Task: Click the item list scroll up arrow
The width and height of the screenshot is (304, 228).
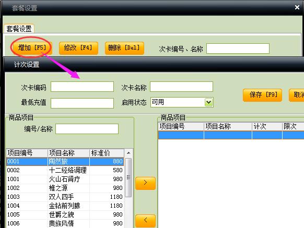Action: [128, 153]
